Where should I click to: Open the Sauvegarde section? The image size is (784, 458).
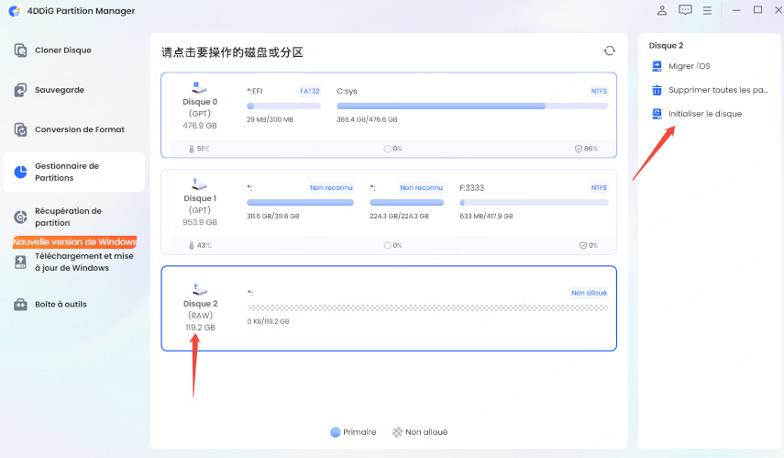[x=60, y=90]
